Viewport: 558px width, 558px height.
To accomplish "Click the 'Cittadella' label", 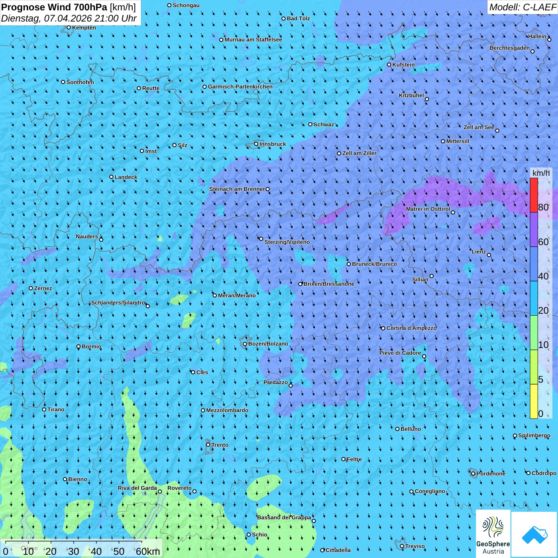I will tap(338, 550).
